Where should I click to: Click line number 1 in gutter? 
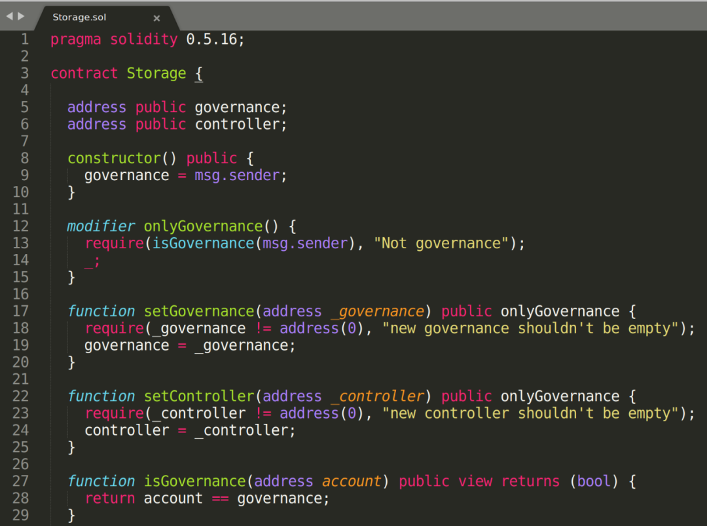point(25,39)
